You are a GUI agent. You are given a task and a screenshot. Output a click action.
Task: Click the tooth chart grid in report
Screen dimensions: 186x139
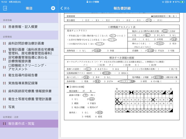[x=144, y=102]
